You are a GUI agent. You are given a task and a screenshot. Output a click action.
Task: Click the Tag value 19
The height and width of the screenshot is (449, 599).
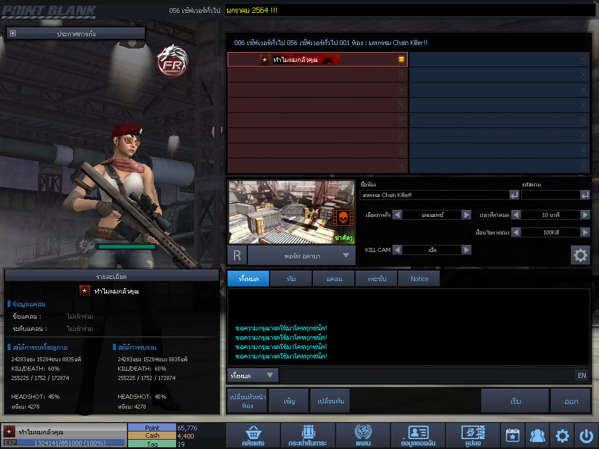click(x=181, y=444)
